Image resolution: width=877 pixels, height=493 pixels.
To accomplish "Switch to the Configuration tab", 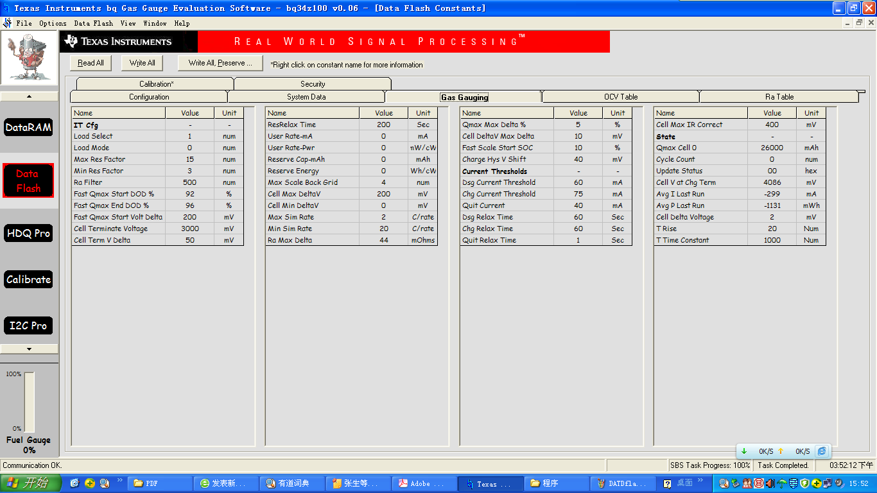I will click(149, 97).
